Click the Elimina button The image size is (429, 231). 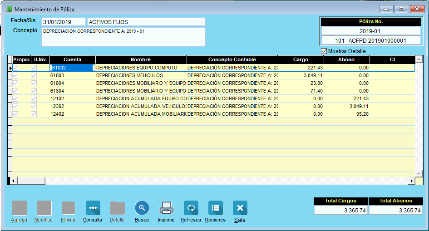[68, 208]
